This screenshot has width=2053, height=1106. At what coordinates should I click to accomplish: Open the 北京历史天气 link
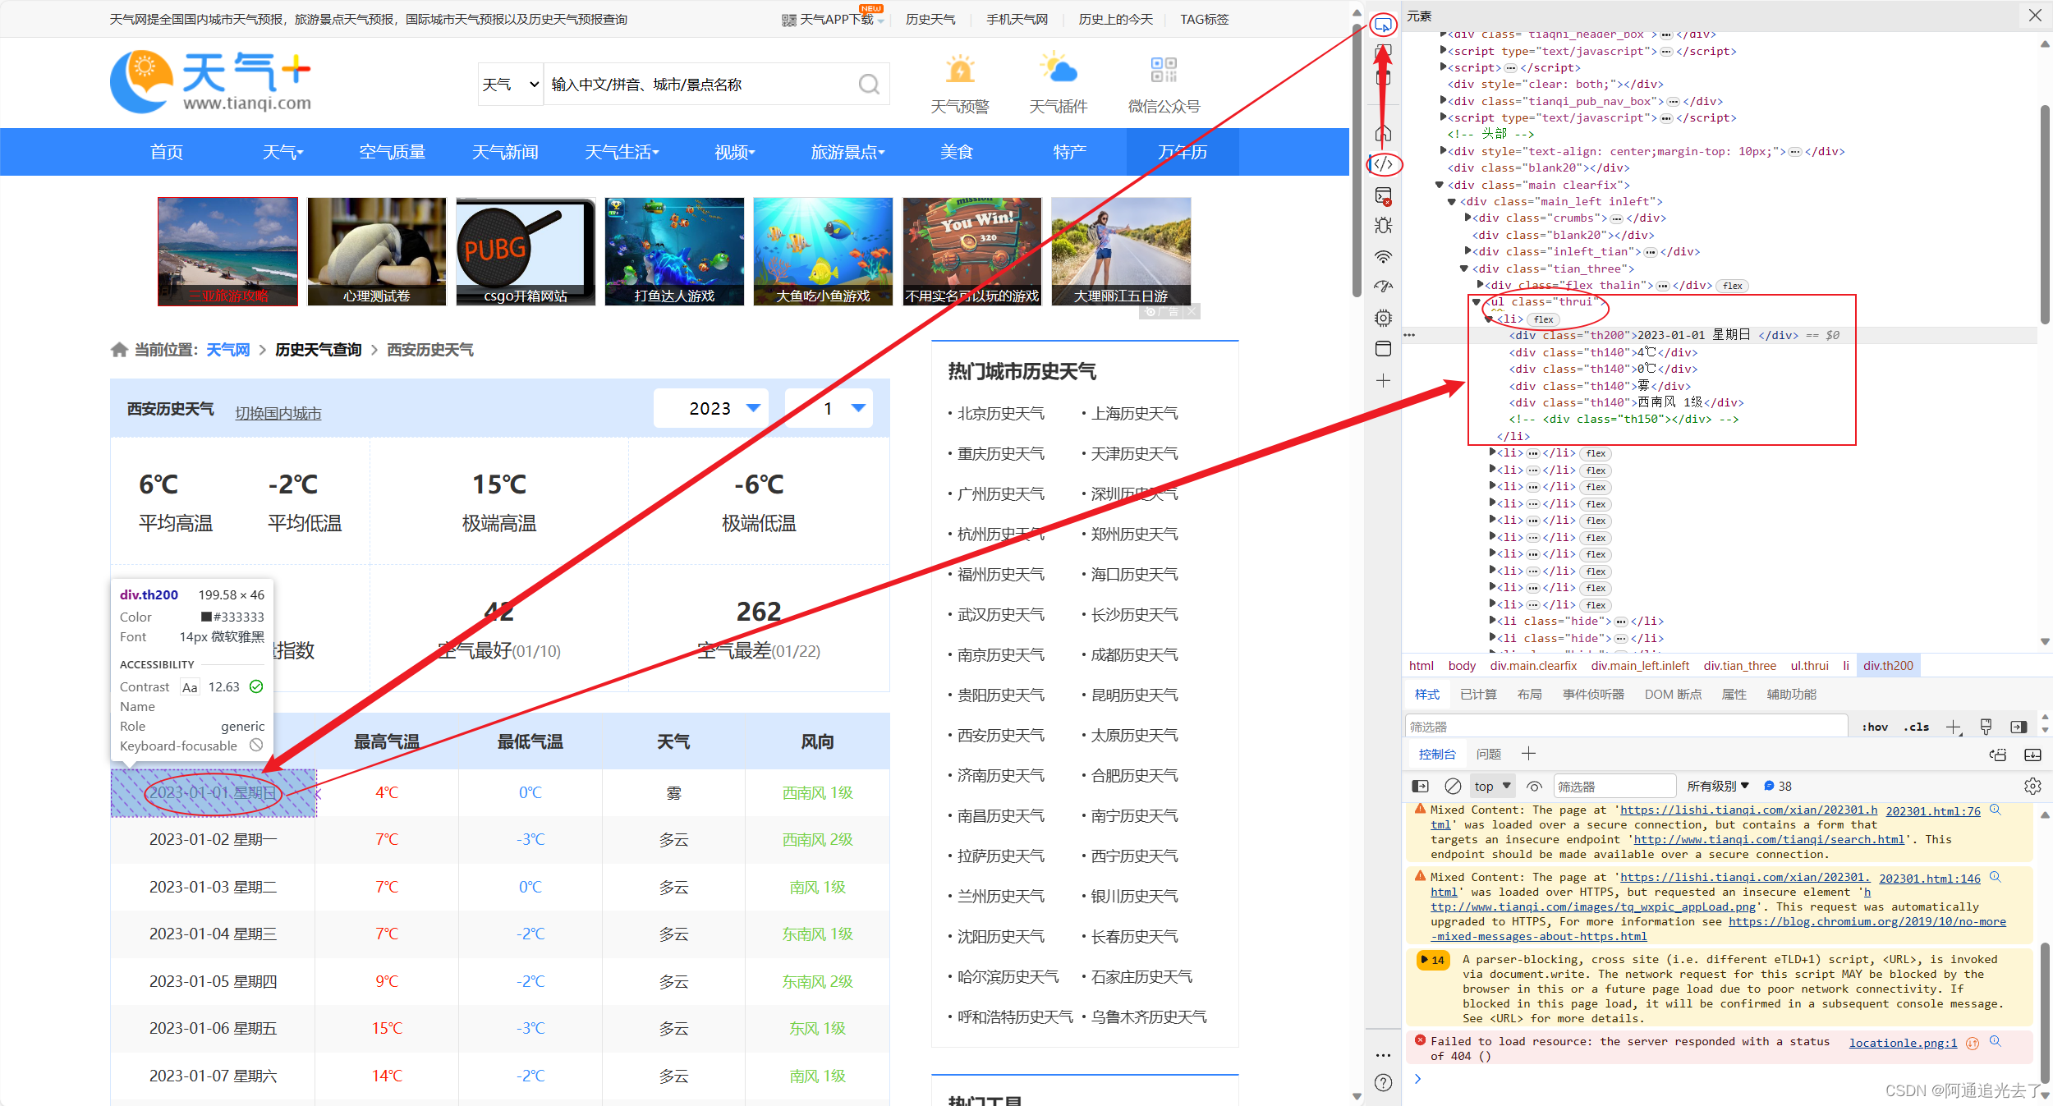[x=1000, y=413]
